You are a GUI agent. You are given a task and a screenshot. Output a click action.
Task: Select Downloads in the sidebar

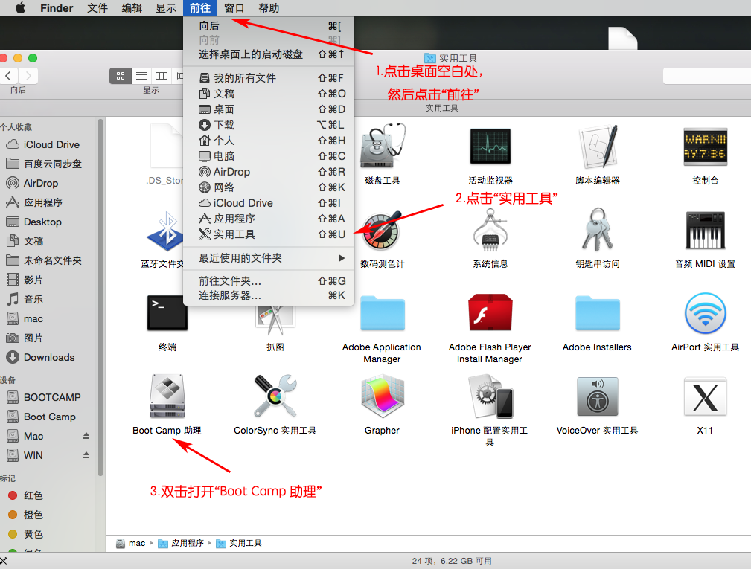pyautogui.click(x=48, y=358)
